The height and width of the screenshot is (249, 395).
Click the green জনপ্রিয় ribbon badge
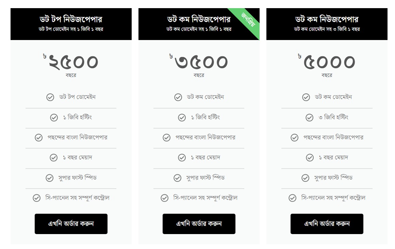coord(248,19)
